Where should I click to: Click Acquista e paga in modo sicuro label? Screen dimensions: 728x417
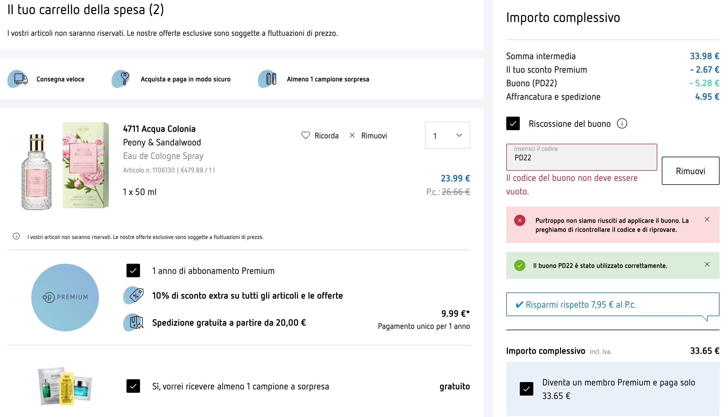coord(186,79)
